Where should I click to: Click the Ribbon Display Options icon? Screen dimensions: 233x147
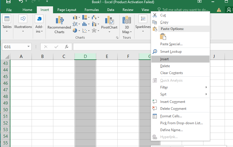coord(199,1)
